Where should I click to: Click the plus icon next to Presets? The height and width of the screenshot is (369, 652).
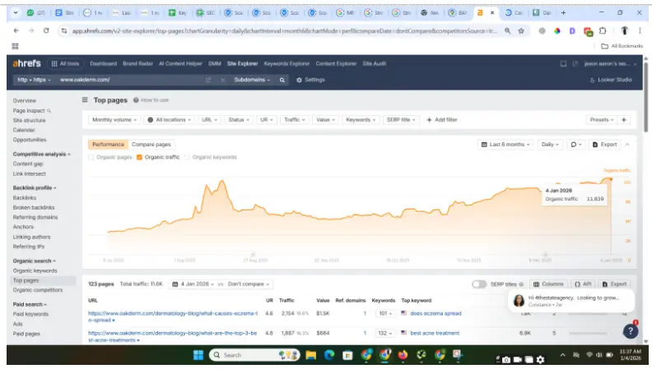(624, 119)
